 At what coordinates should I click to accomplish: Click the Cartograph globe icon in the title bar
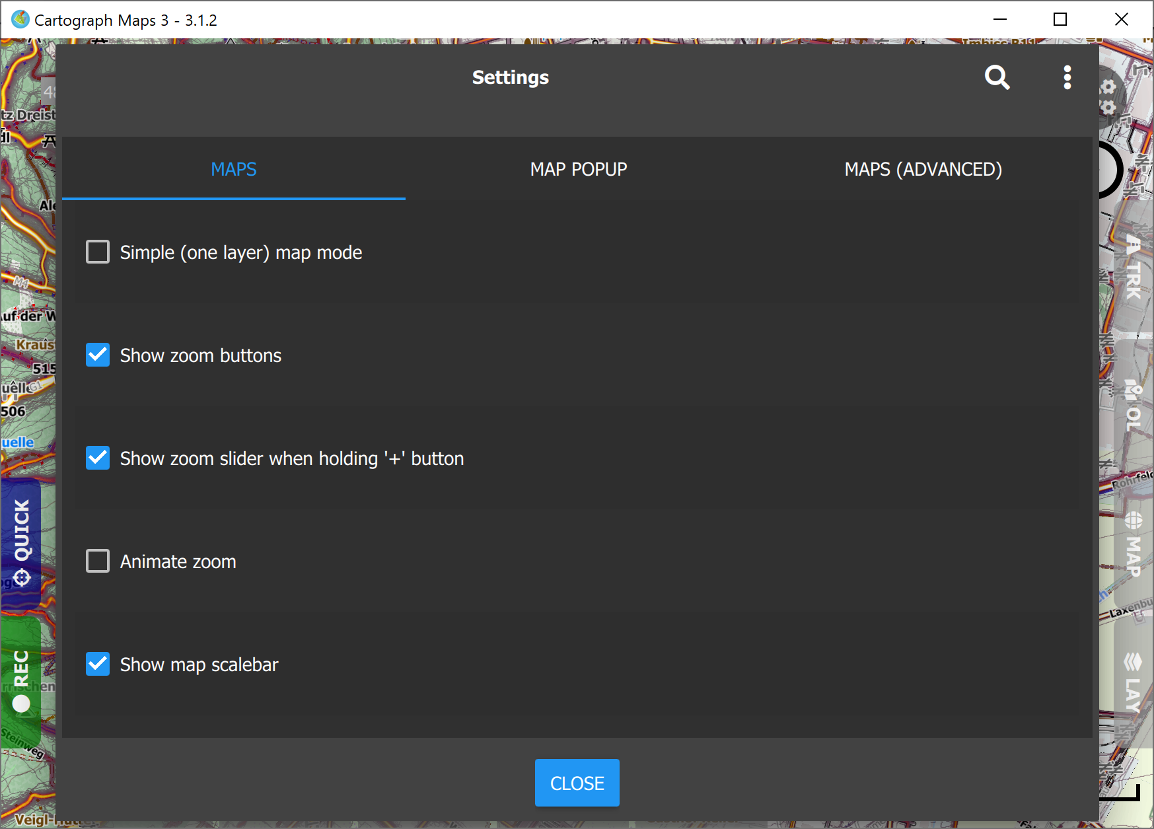coord(20,19)
